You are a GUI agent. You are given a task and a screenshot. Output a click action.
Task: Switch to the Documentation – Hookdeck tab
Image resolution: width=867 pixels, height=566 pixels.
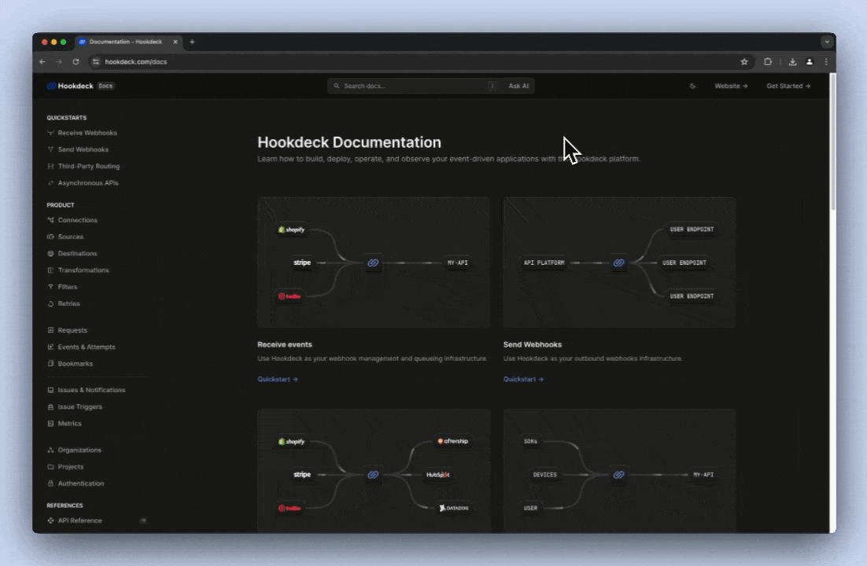click(x=126, y=42)
